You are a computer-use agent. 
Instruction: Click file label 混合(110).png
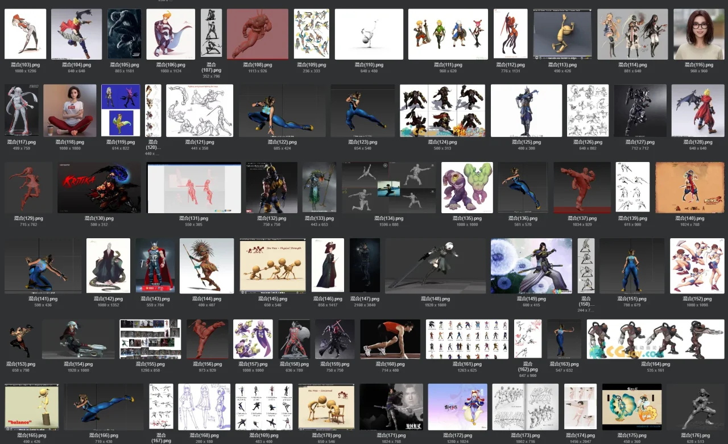[x=369, y=65]
